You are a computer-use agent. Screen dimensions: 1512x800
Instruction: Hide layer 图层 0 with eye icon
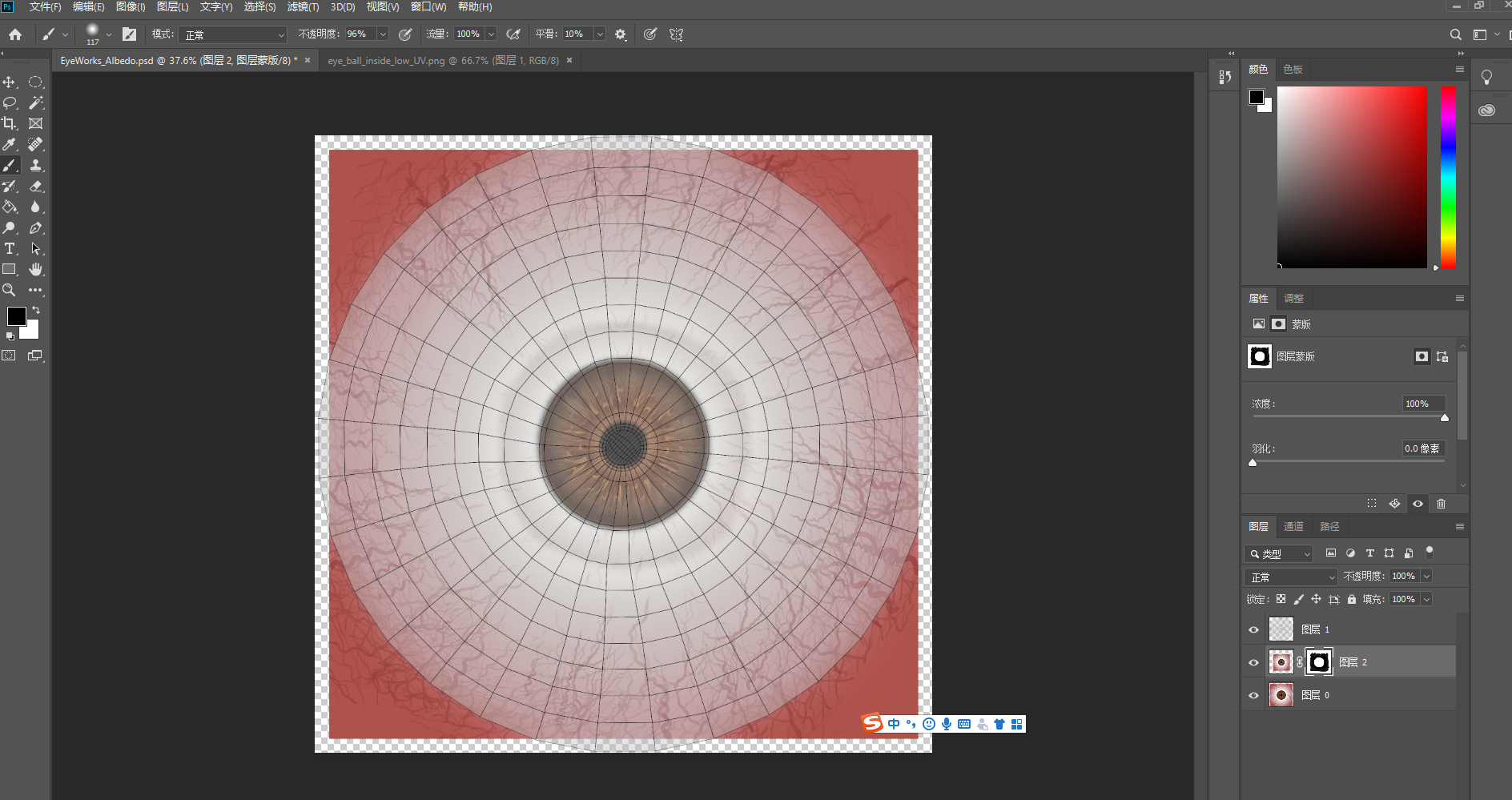(x=1254, y=695)
